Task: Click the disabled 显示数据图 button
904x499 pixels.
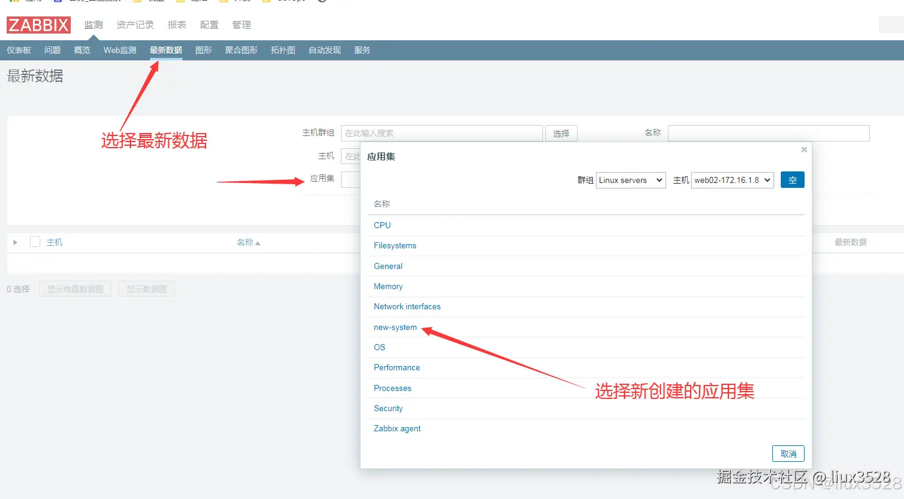Action: click(x=146, y=289)
